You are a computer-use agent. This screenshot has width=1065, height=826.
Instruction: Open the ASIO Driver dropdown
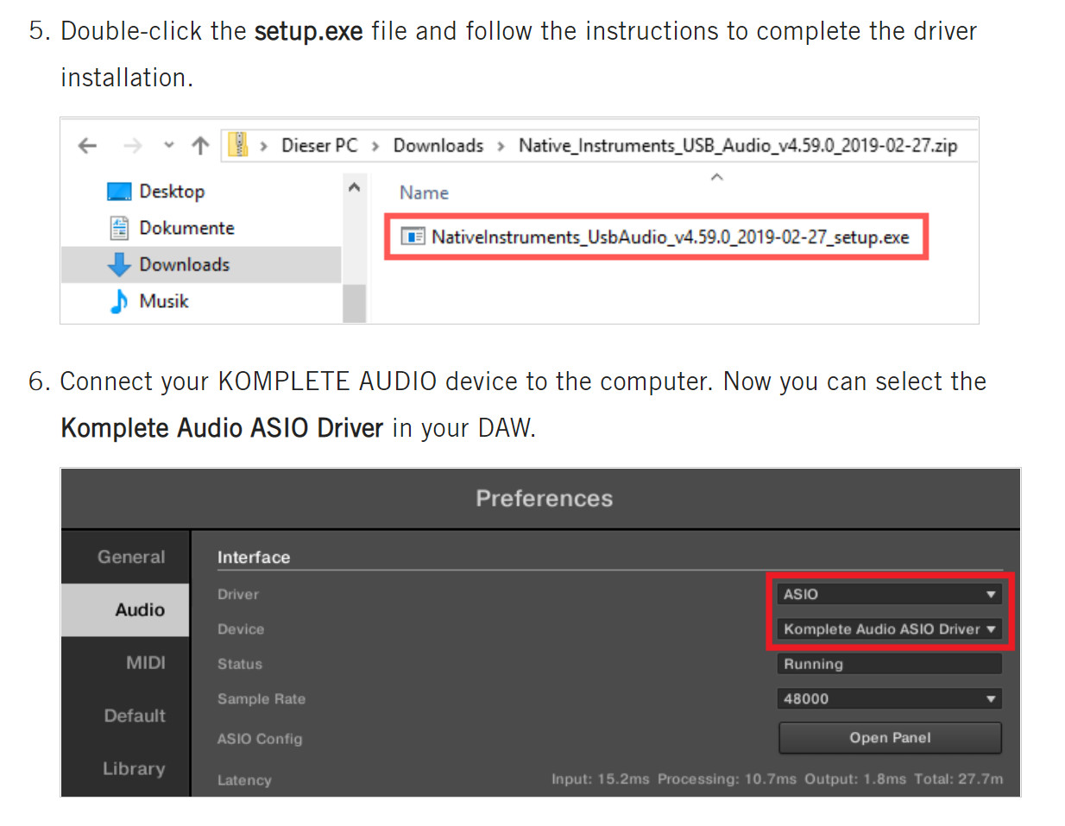889,594
